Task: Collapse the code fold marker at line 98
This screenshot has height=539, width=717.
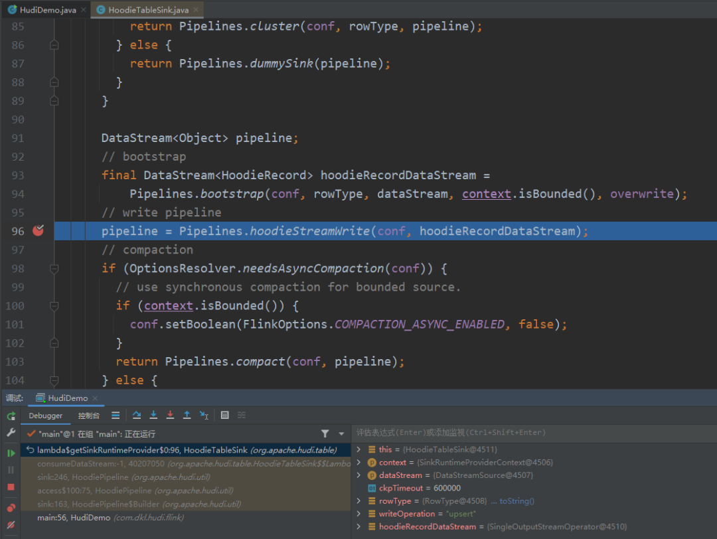Action: pos(54,268)
